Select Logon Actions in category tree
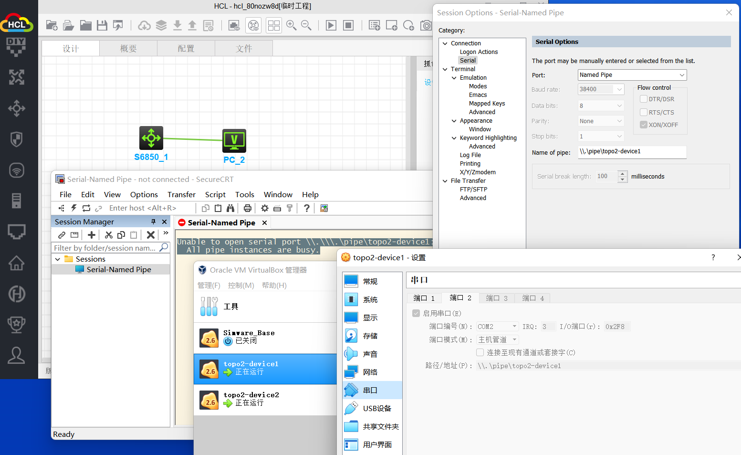741x455 pixels. point(479,52)
